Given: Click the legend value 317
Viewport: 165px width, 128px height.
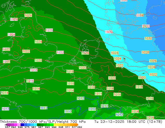Looking at the screenshot, I should click(x=74, y=127).
